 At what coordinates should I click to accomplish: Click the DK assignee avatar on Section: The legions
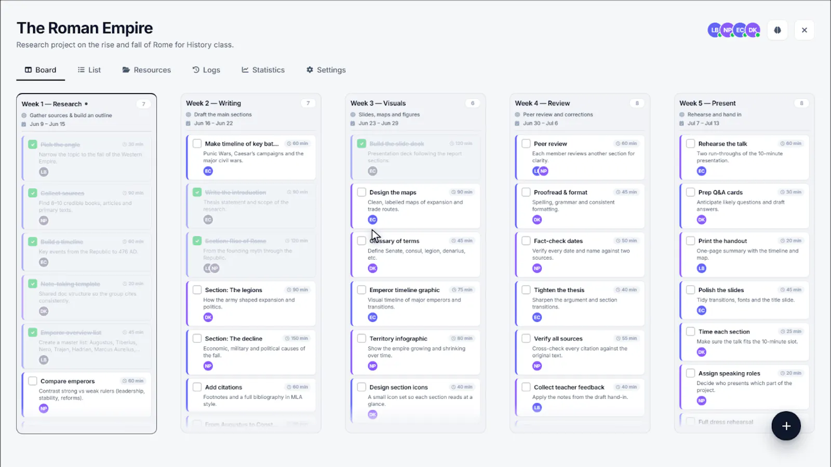click(x=208, y=317)
